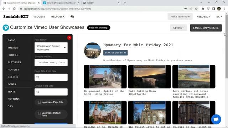Click the padlock site info icon
The image size is (228, 128).
[x=21, y=9]
